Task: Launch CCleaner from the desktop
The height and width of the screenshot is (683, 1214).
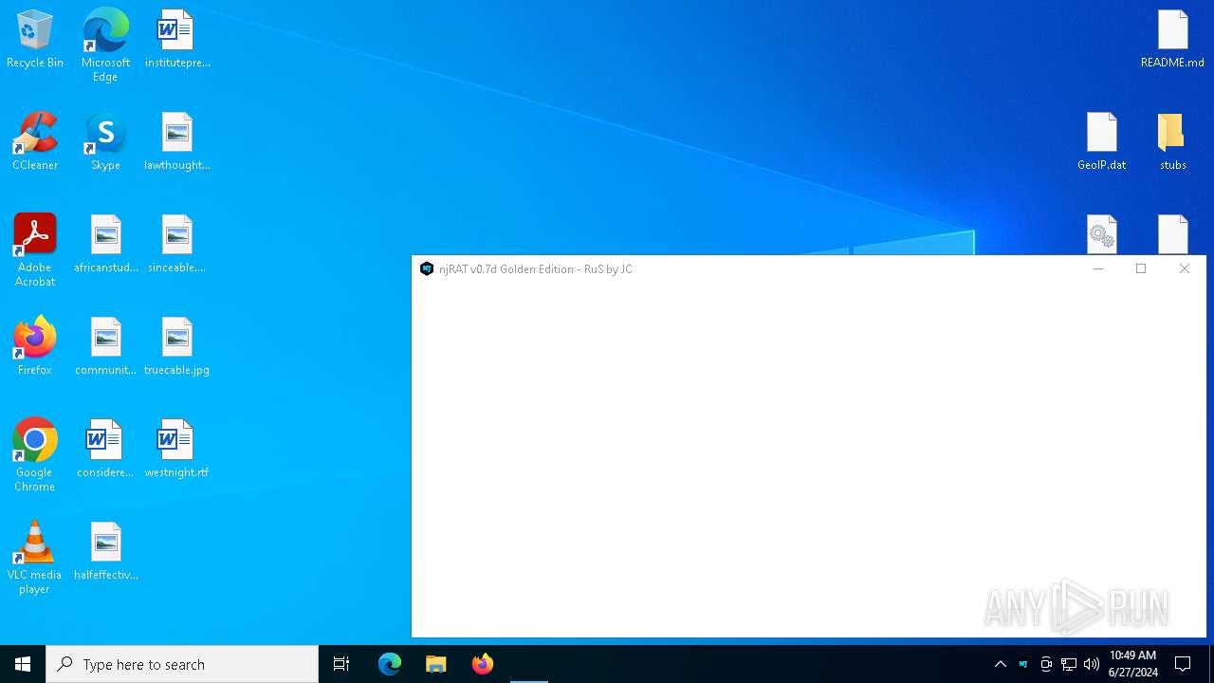Action: click(x=35, y=141)
